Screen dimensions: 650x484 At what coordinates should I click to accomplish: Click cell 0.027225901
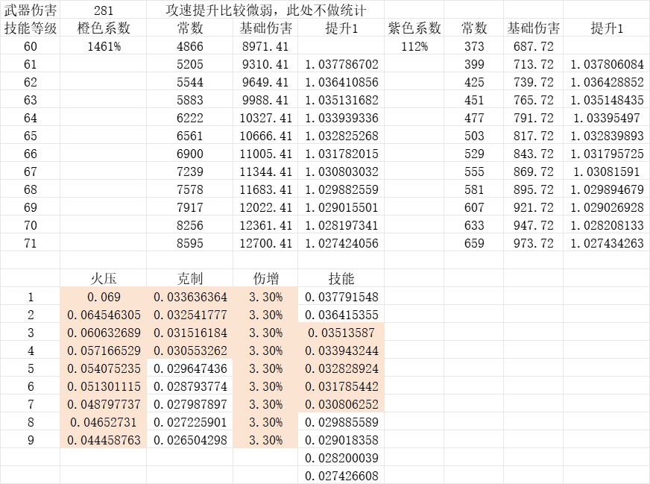190,422
